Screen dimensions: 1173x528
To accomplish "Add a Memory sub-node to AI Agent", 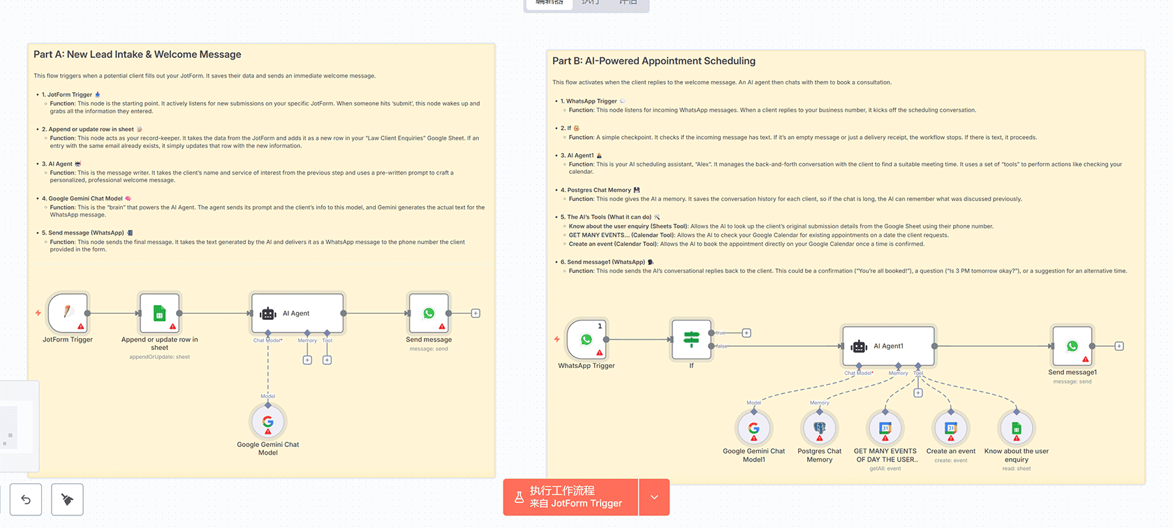I will pyautogui.click(x=307, y=360).
